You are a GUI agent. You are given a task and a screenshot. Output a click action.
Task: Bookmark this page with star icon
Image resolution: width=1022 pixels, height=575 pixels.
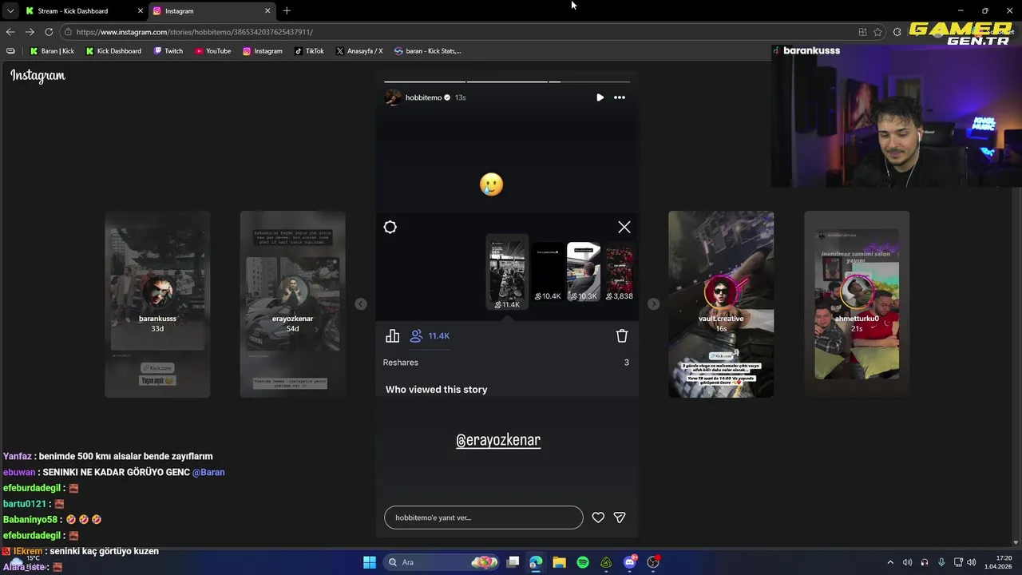878,32
